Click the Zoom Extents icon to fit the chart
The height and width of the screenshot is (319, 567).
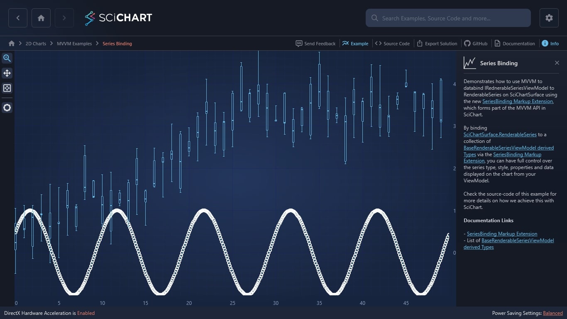point(7,88)
